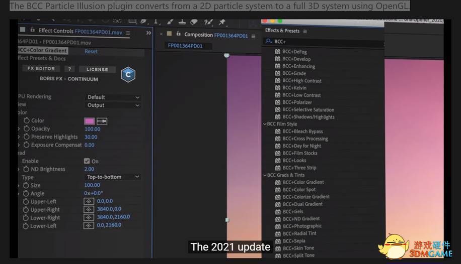Click the BCC+Sepia effect icon
The image size is (461, 264).
tap(277, 241)
